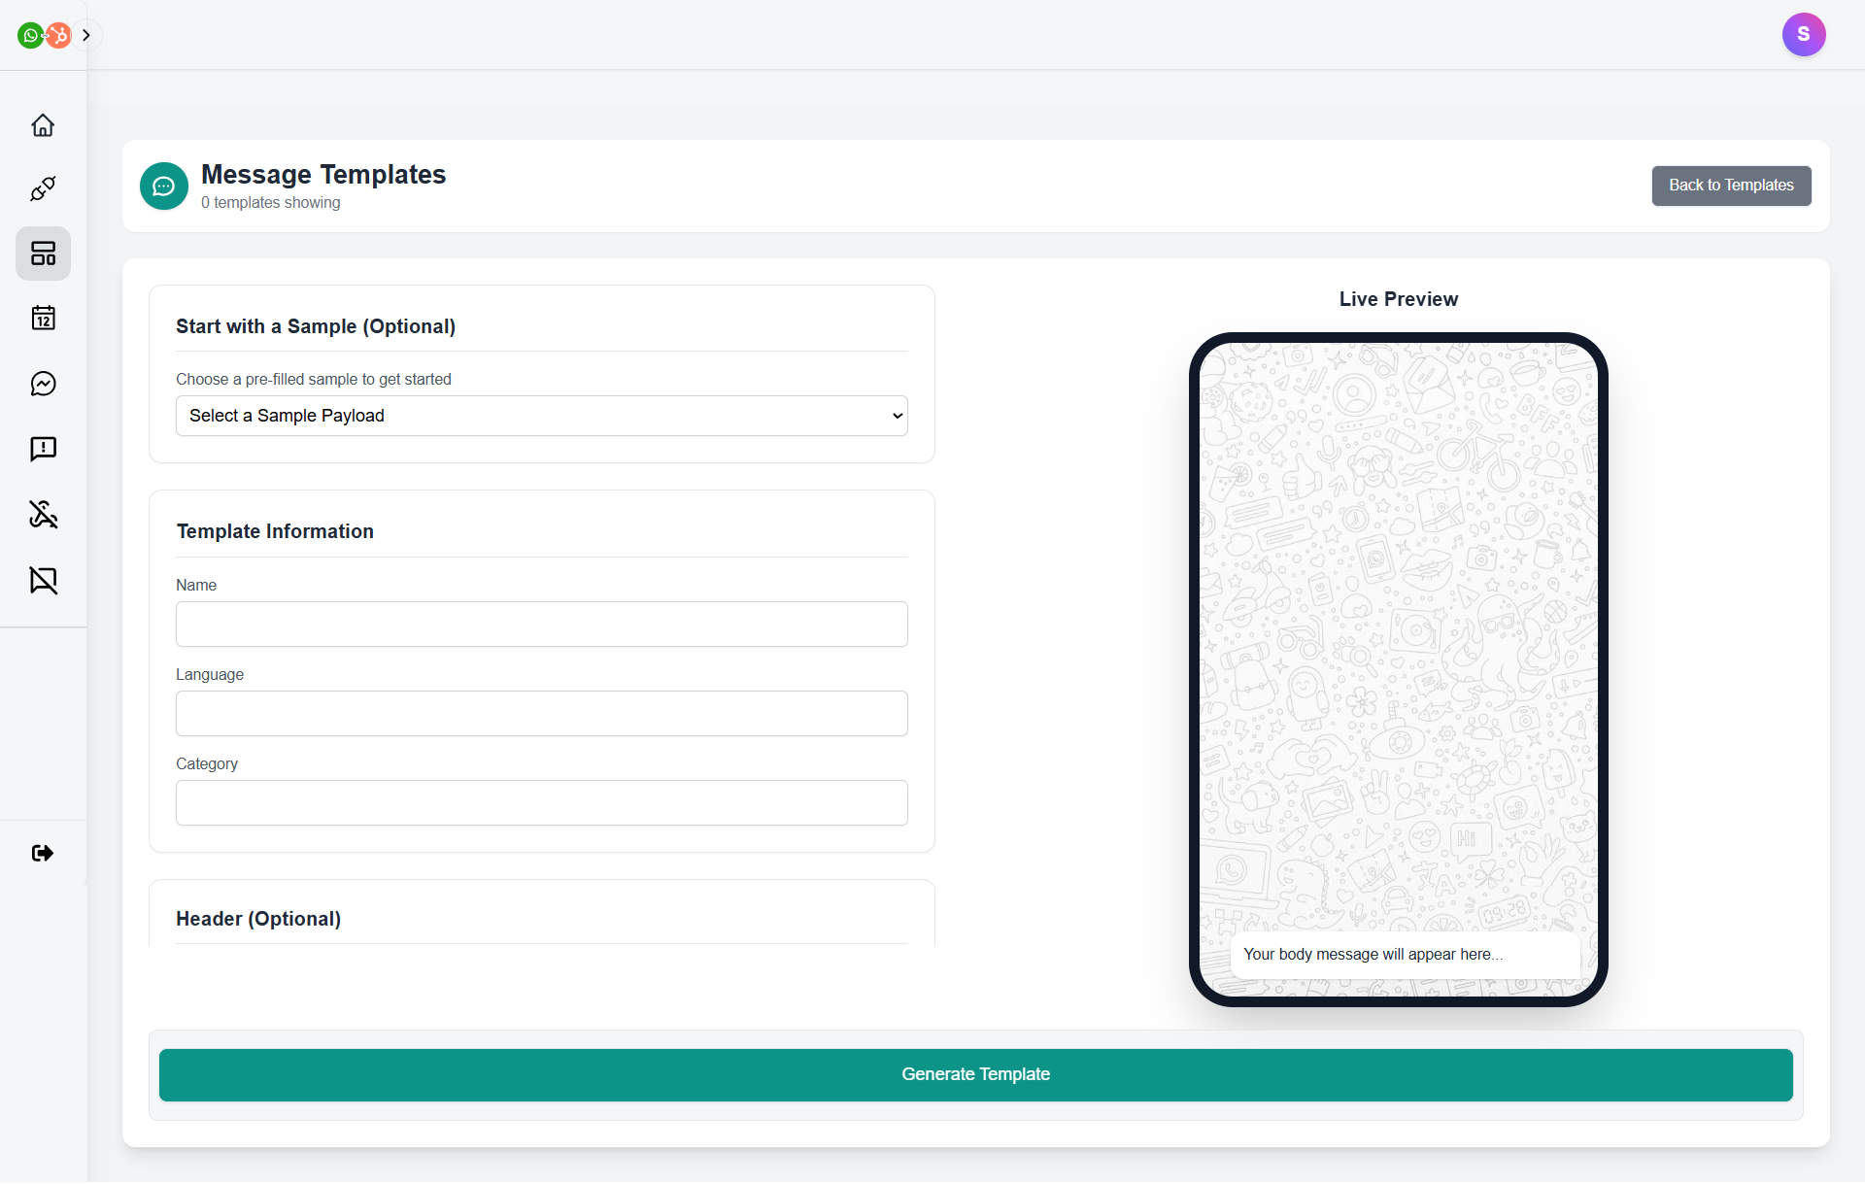
Task: Open the plug connection icon in sidebar
Action: point(43,188)
